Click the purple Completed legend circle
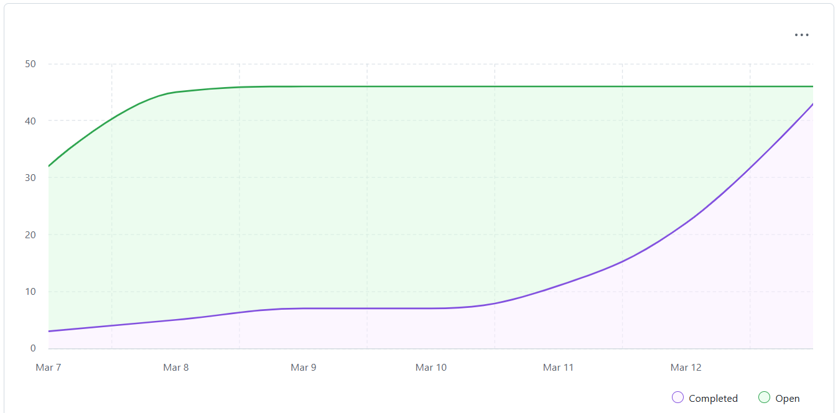Screen dimensions: 838x413 pyautogui.click(x=678, y=397)
